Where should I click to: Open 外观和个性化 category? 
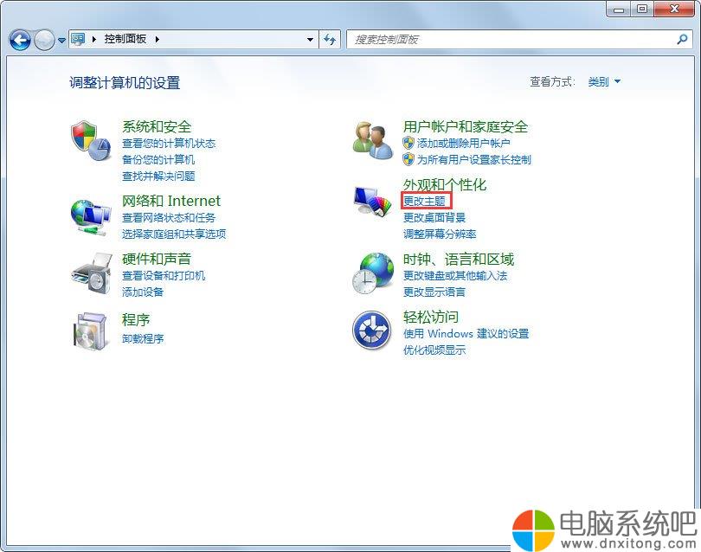point(444,184)
